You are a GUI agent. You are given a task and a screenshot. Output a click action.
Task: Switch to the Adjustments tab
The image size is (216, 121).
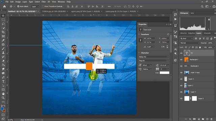tap(191, 33)
